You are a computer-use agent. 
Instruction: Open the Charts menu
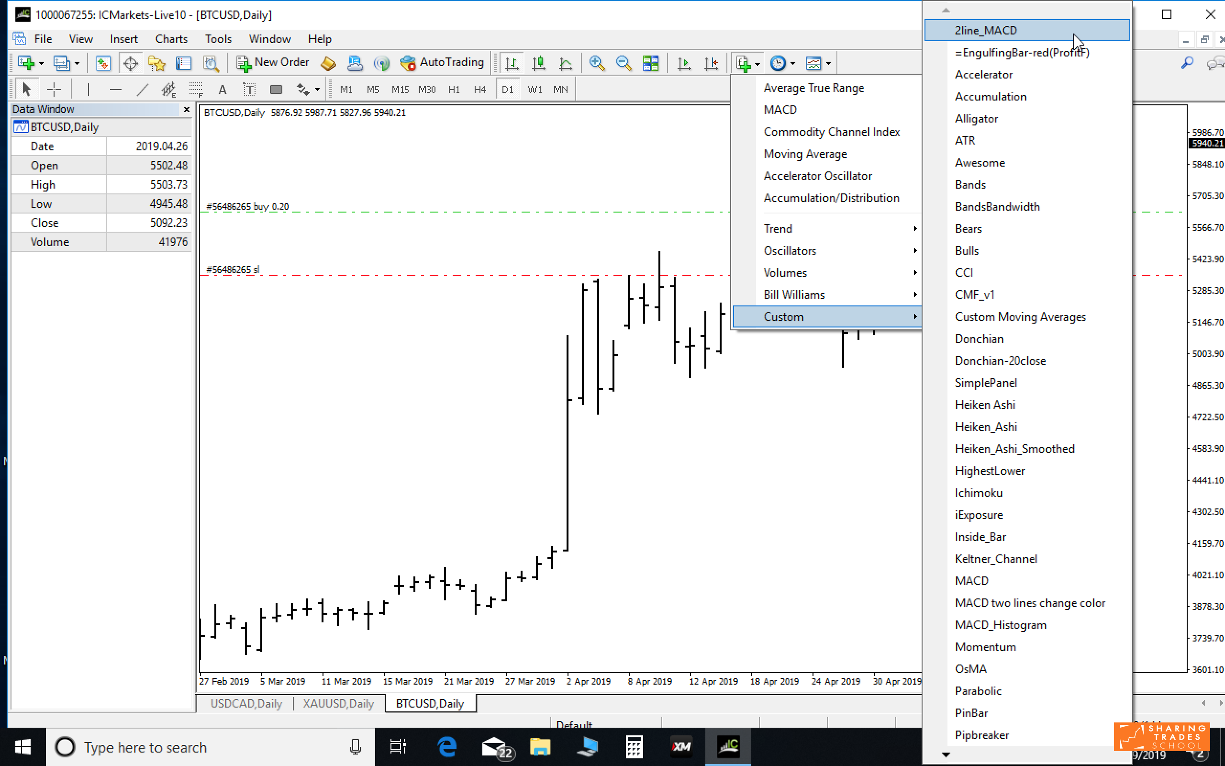coord(171,39)
